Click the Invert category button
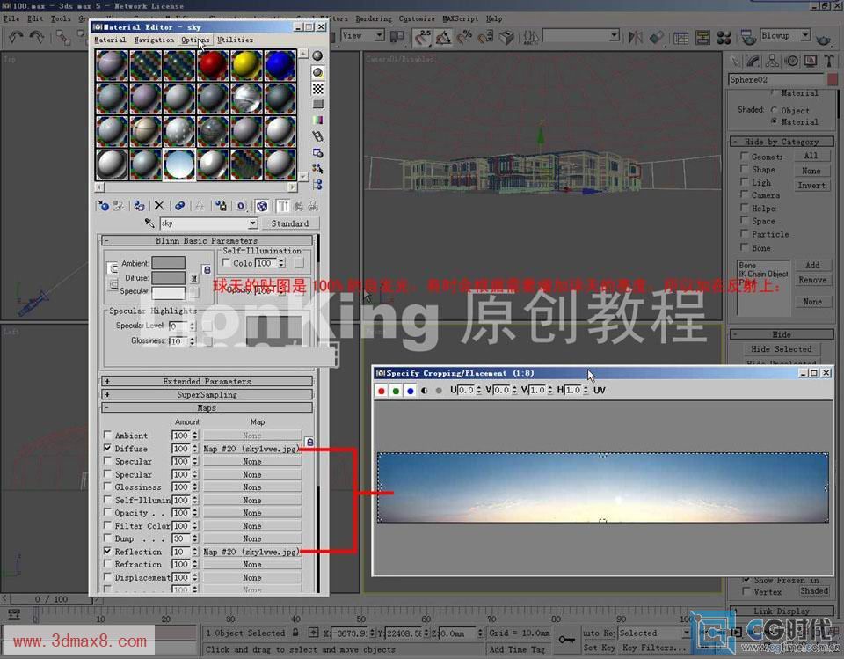This screenshot has width=844, height=659. 811,186
